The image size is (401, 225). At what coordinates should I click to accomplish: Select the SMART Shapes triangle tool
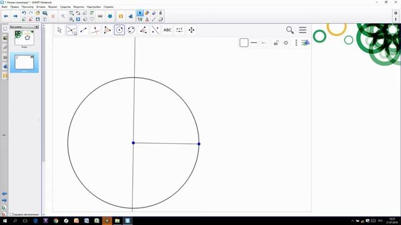click(x=147, y=19)
